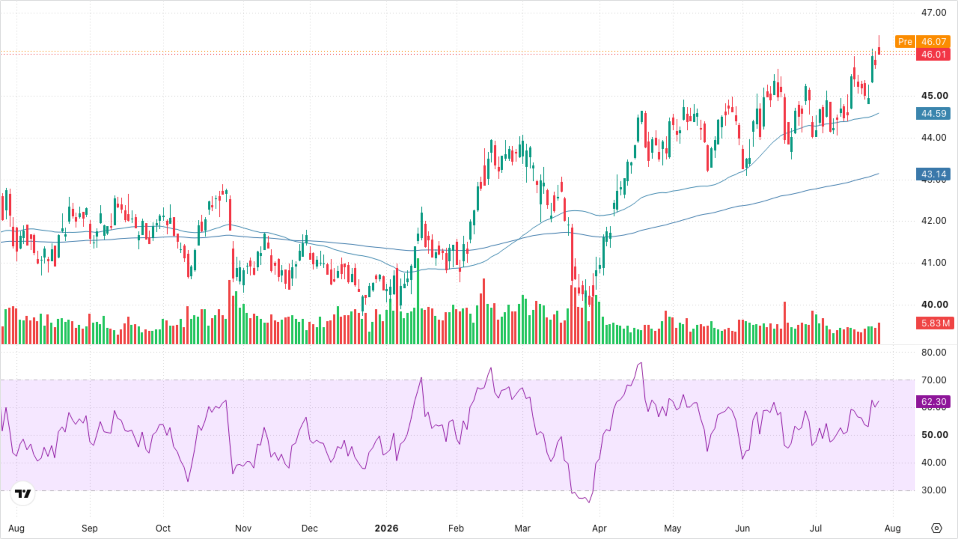Click the orange Pre market label
This screenshot has width=958, height=539.
pyautogui.click(x=905, y=42)
